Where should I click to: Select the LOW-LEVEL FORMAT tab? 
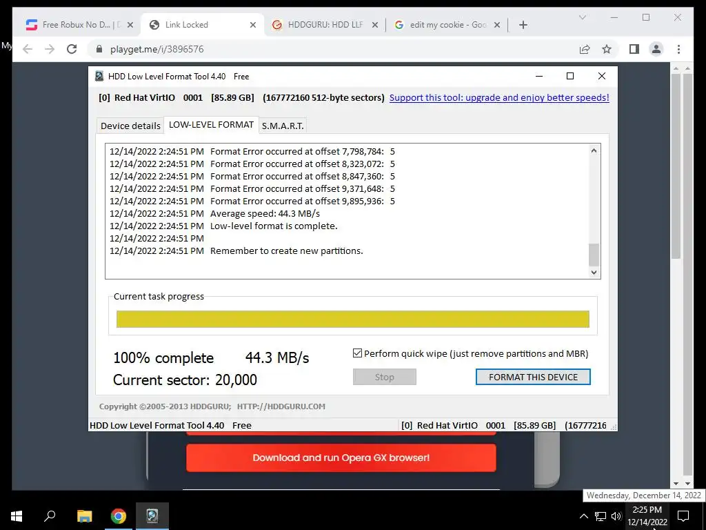(x=211, y=125)
